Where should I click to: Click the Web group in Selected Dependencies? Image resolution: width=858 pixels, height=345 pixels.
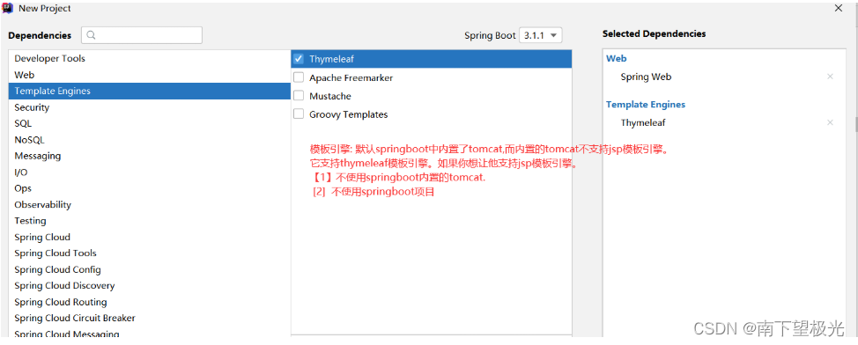point(616,58)
